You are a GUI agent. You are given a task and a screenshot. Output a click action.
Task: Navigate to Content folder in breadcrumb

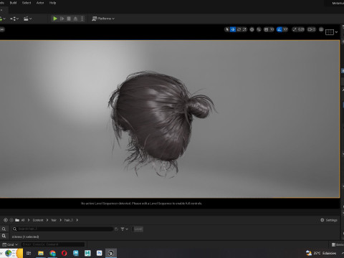[x=38, y=220]
